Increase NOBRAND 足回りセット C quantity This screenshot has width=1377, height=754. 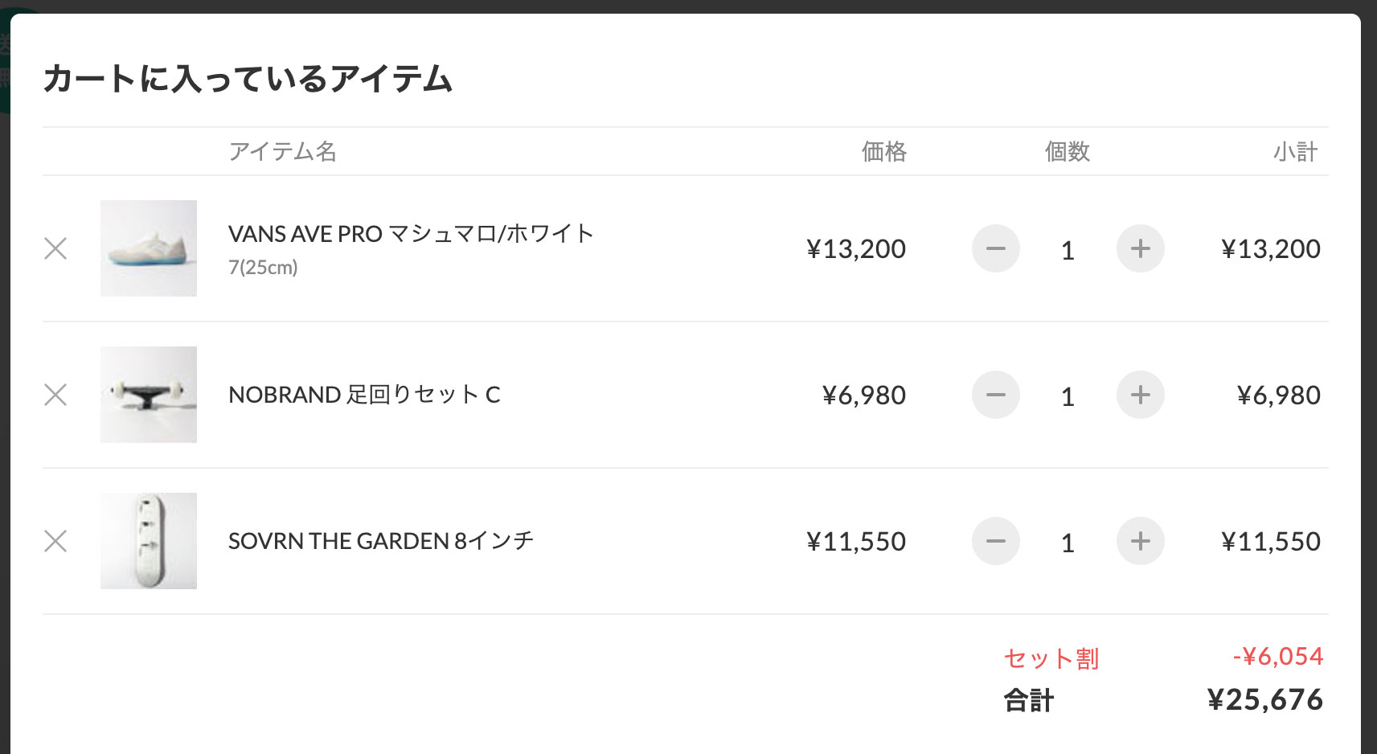point(1140,395)
